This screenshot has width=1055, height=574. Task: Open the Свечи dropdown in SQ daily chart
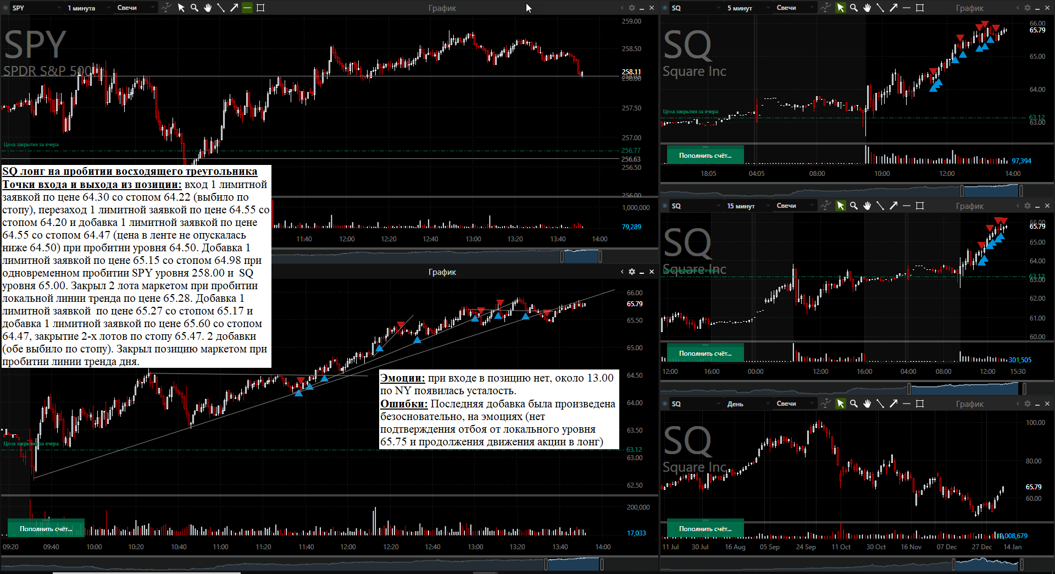pos(795,404)
